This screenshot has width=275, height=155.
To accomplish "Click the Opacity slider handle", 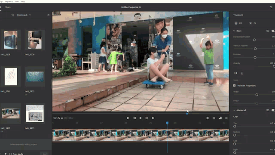I will [x=274, y=66].
